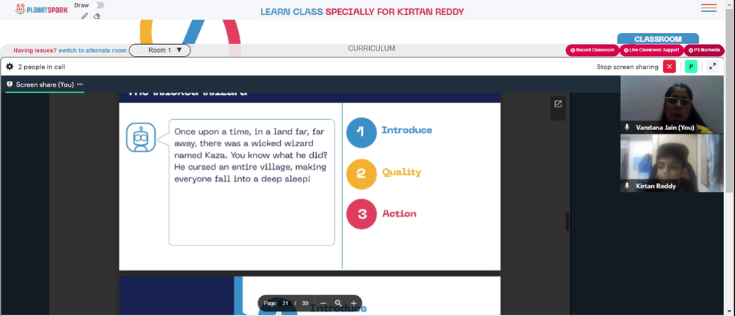Screen dimensions: 735x316
Task: Toggle the Draw switch on
Action: (98, 5)
